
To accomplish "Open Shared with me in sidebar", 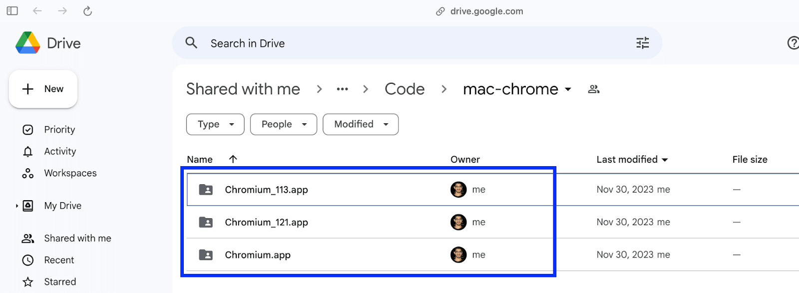I will pos(77,239).
